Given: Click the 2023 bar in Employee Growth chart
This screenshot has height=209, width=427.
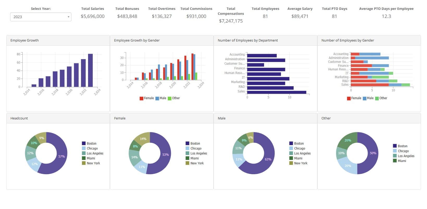Looking at the screenshot, I should (x=90, y=70).
